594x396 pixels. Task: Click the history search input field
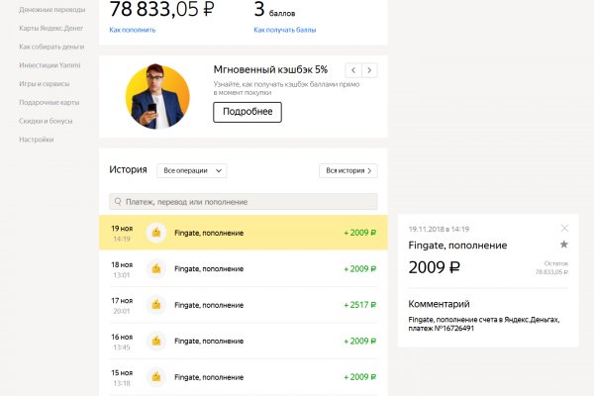pos(247,201)
